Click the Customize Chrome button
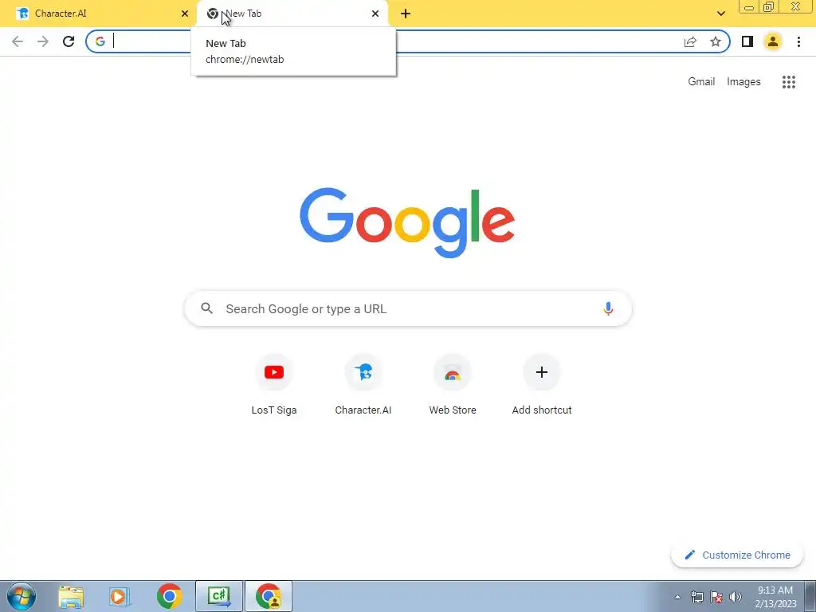The height and width of the screenshot is (612, 816). coord(737,555)
